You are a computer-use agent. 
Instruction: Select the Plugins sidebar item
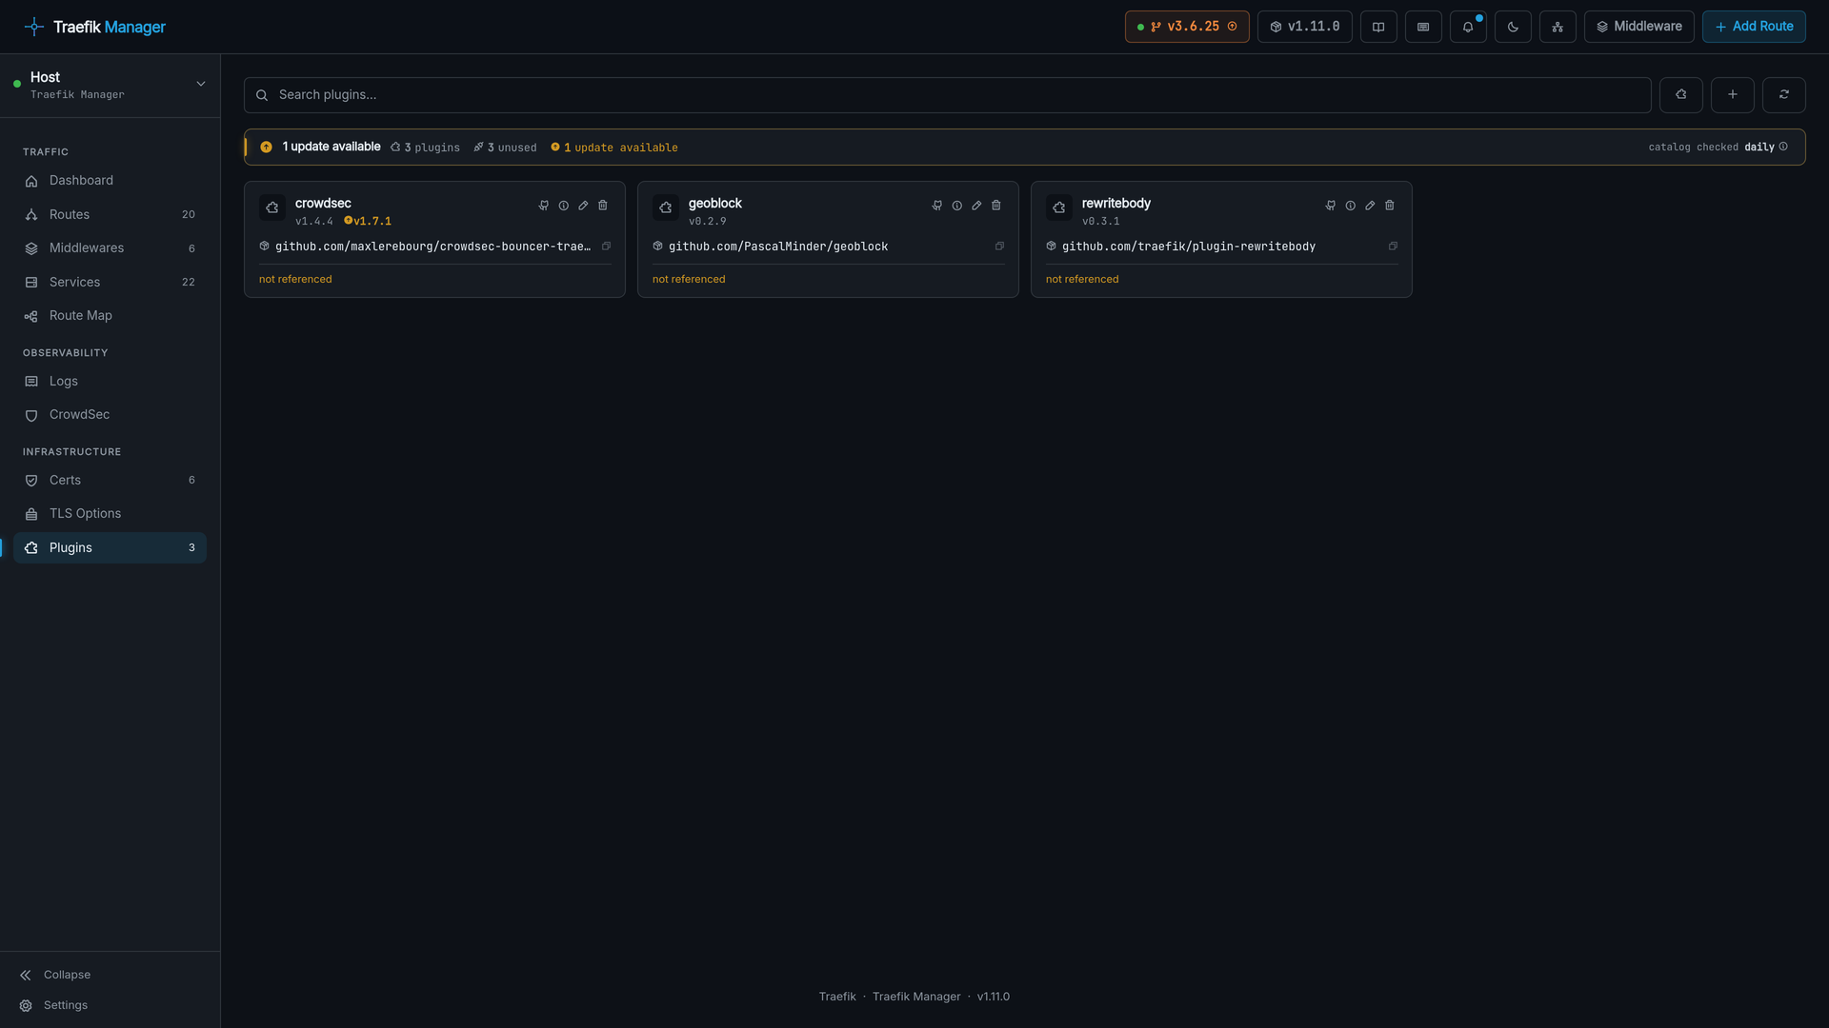(x=110, y=548)
